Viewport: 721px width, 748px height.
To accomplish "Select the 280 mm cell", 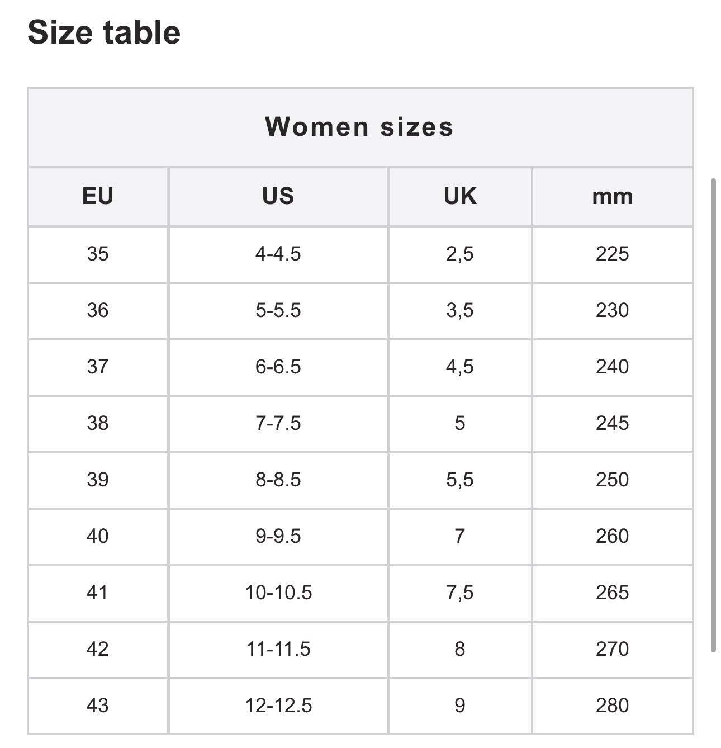I will coord(613,706).
